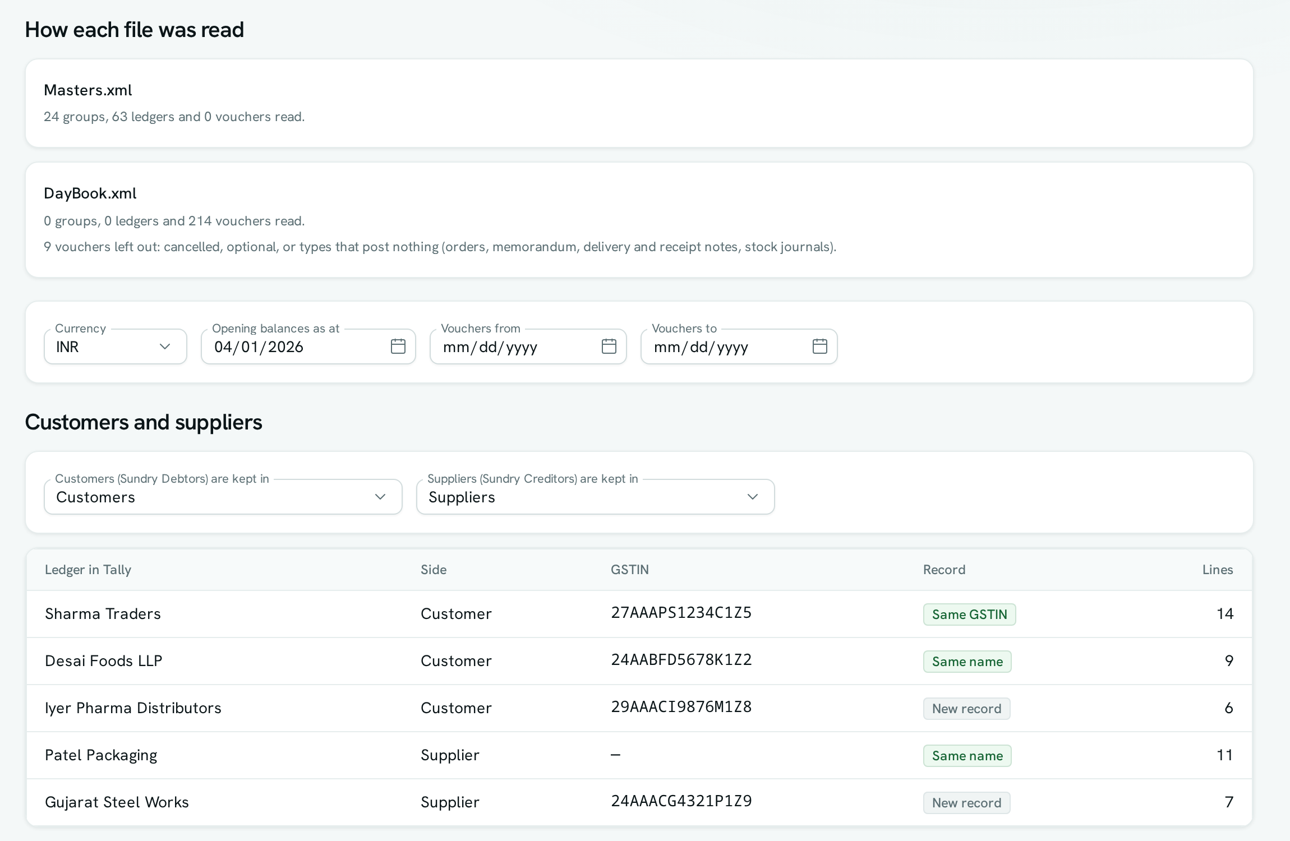Click the Lines count 11 for Patel Packaging

pos(1225,755)
